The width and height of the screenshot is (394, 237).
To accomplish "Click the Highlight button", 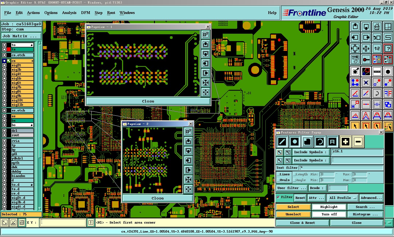I will (x=329, y=207).
